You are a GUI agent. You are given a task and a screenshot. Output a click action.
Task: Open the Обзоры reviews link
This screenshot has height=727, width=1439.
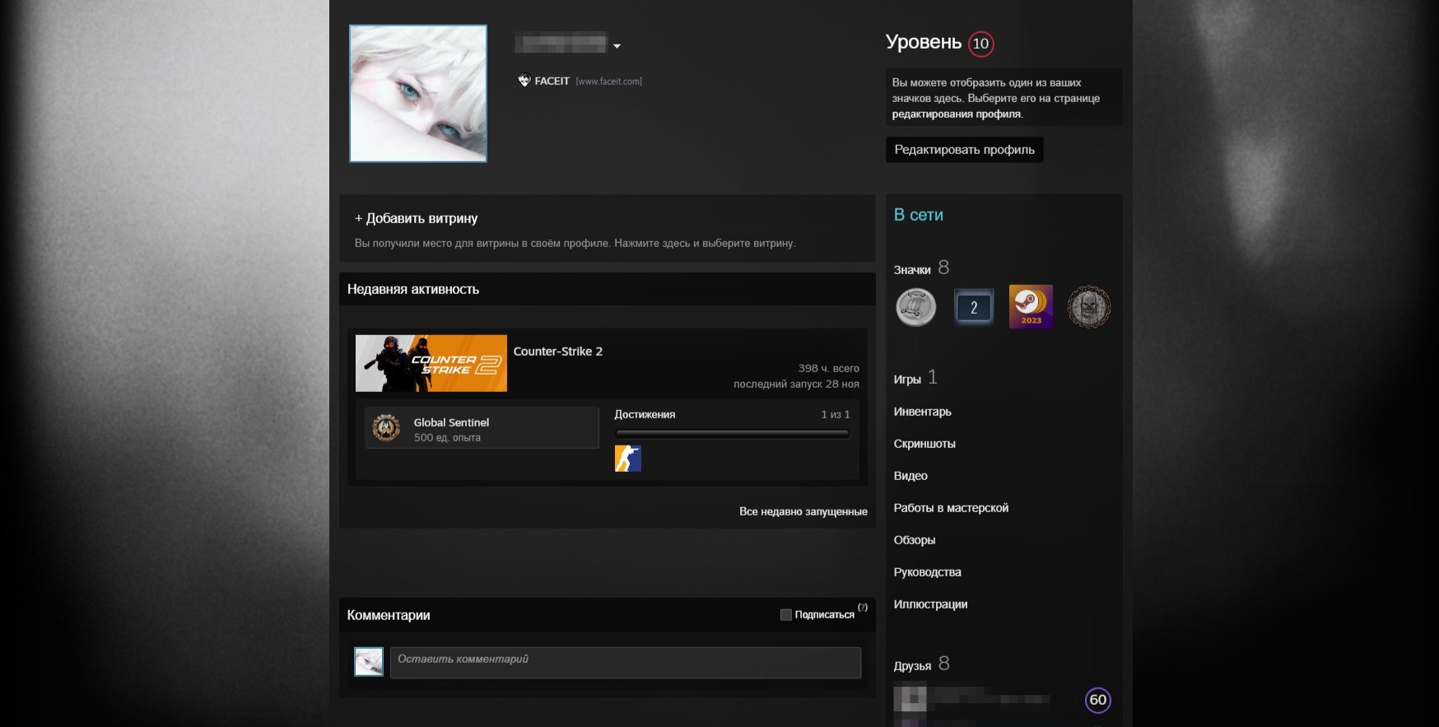point(915,540)
